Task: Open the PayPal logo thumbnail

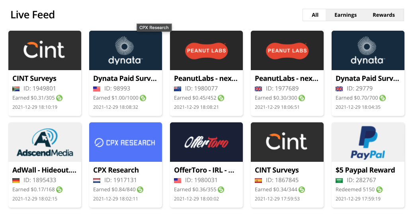Action: tap(368, 142)
